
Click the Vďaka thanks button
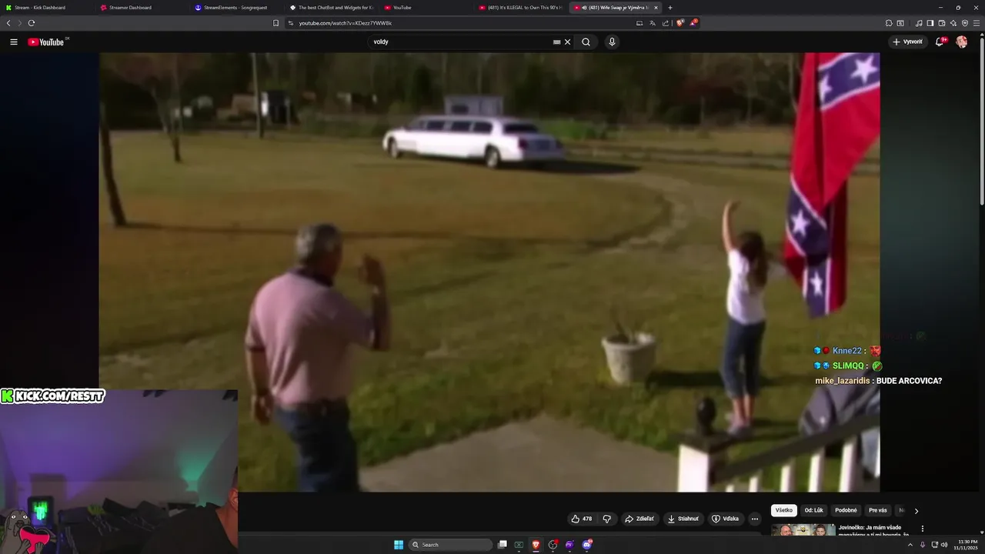[725, 519]
